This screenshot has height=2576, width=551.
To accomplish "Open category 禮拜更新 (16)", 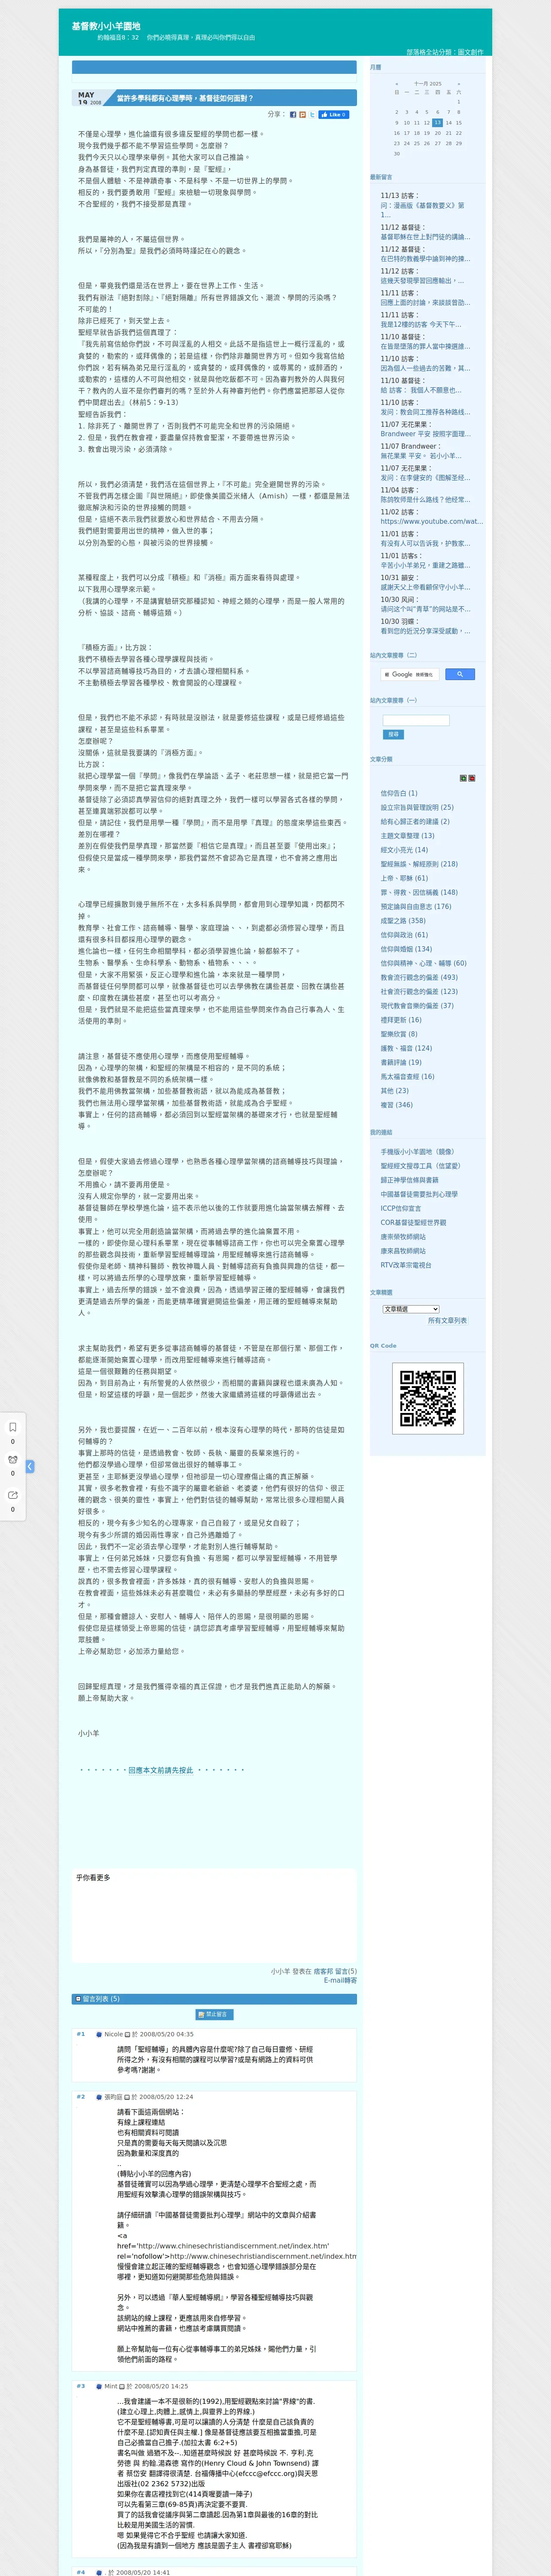I will pos(401,1021).
